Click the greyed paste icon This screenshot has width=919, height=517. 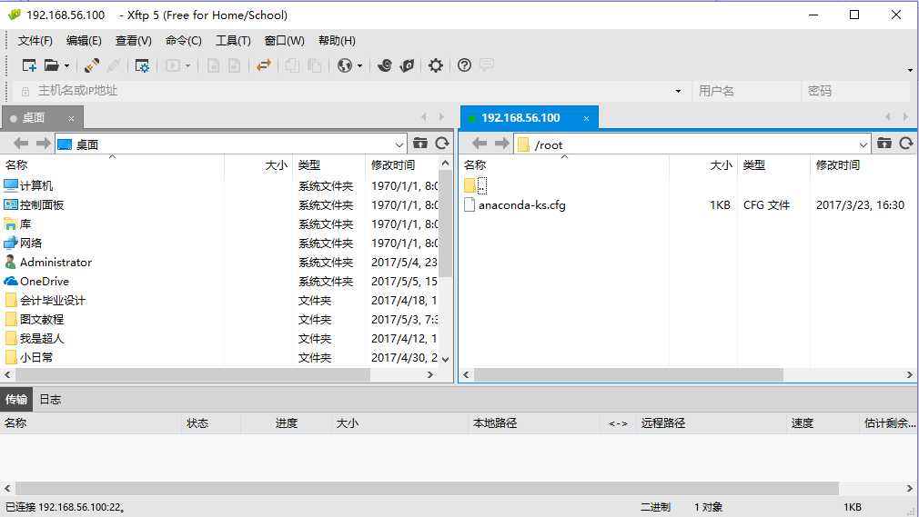click(314, 65)
